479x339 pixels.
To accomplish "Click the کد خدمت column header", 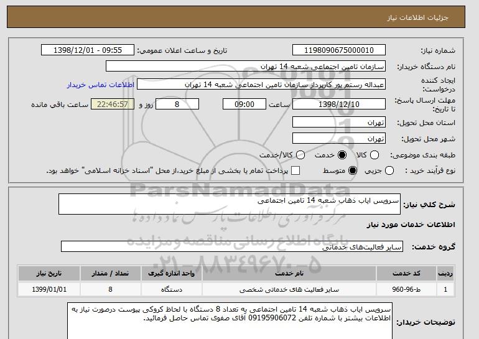I will click(406, 273).
